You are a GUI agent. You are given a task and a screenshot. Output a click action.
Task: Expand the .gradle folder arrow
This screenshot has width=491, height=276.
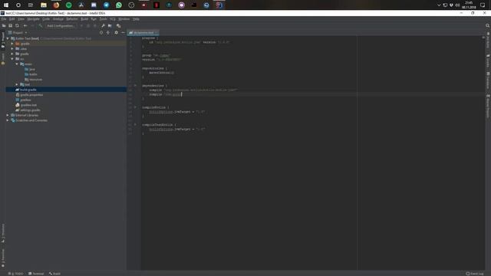point(12,44)
